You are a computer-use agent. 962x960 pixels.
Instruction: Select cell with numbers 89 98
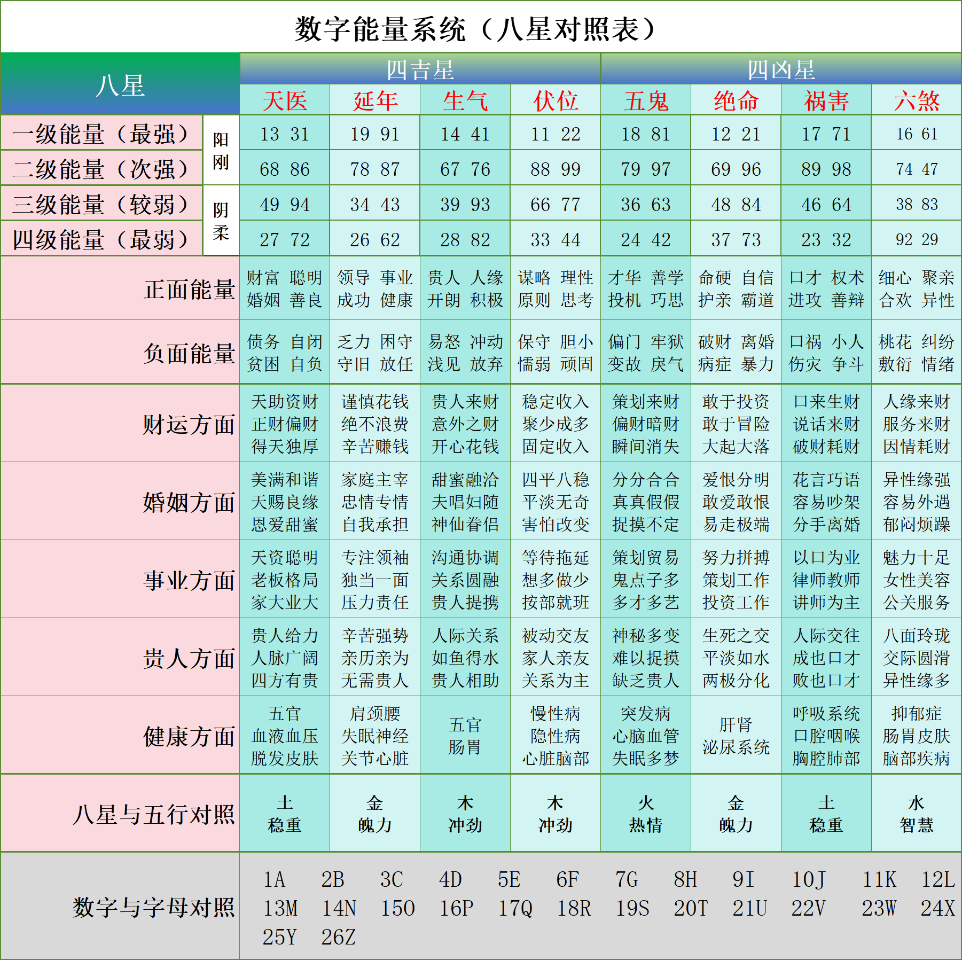pyautogui.click(x=826, y=168)
